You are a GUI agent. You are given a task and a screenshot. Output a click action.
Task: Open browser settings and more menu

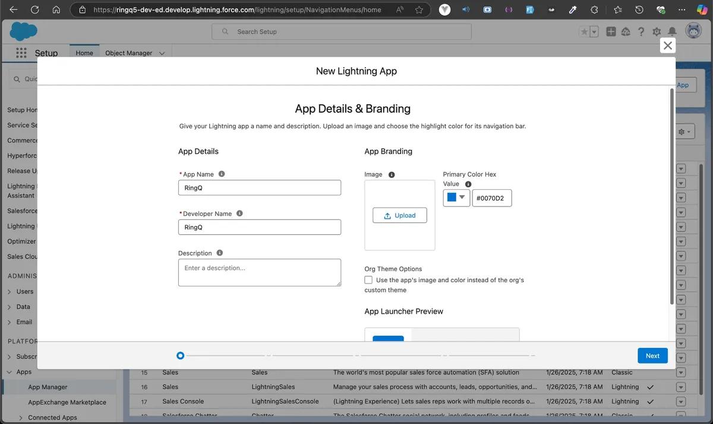[x=682, y=9]
